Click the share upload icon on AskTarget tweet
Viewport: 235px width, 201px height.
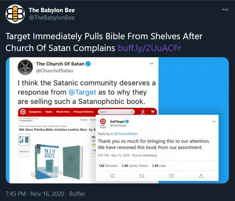[x=201, y=176]
